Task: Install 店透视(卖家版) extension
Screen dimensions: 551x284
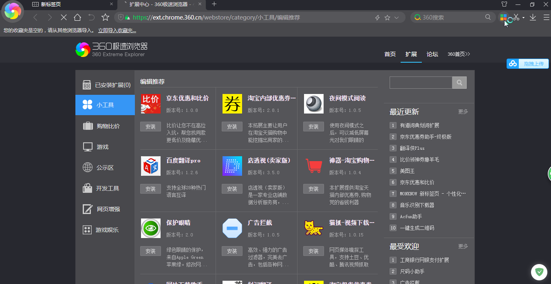Action: [232, 189]
